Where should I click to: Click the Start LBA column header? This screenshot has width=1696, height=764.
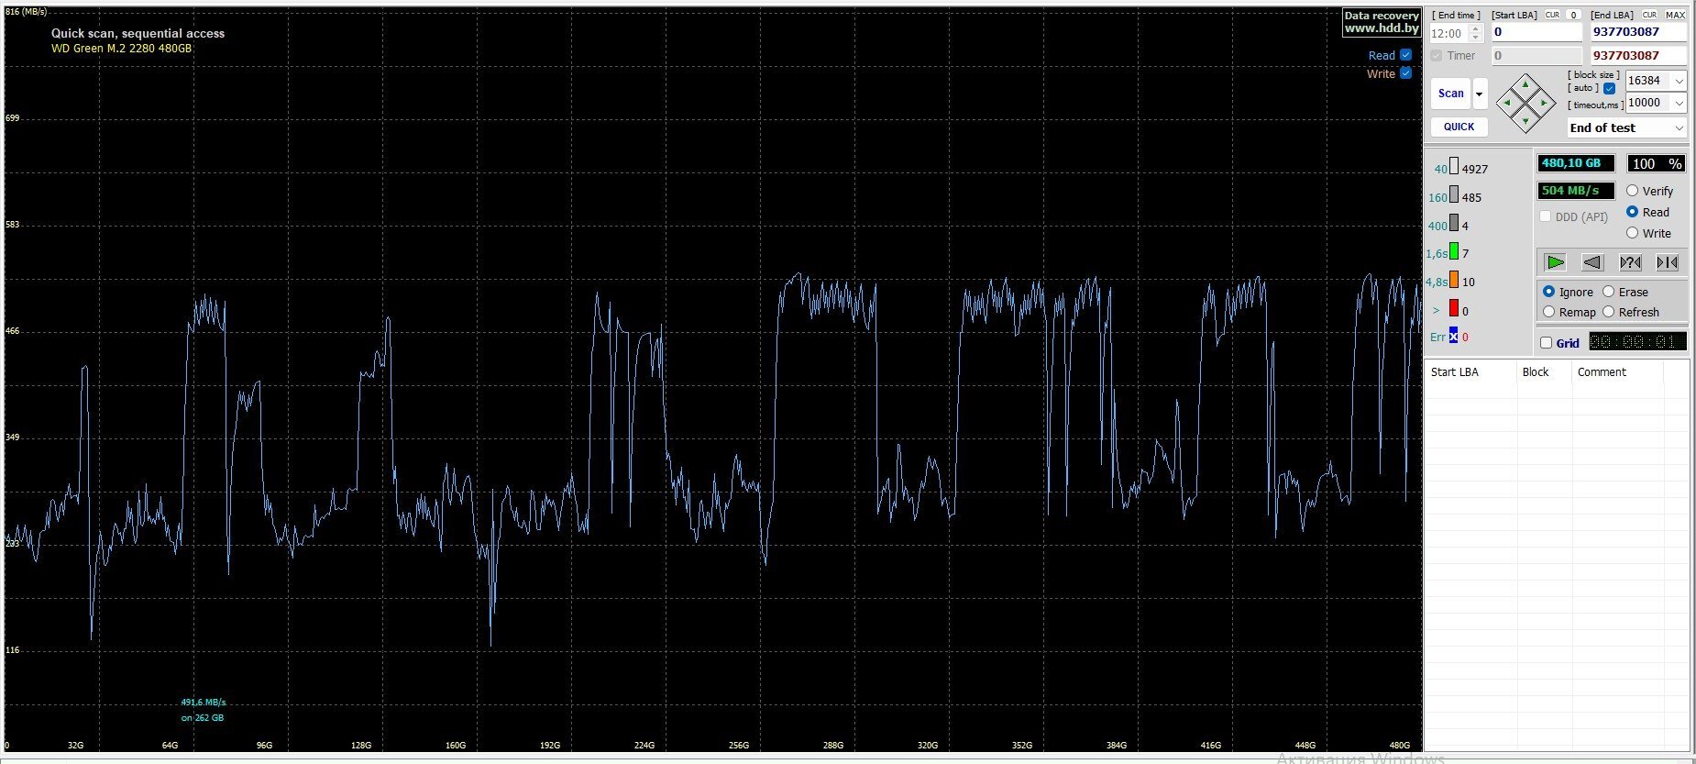point(1455,372)
